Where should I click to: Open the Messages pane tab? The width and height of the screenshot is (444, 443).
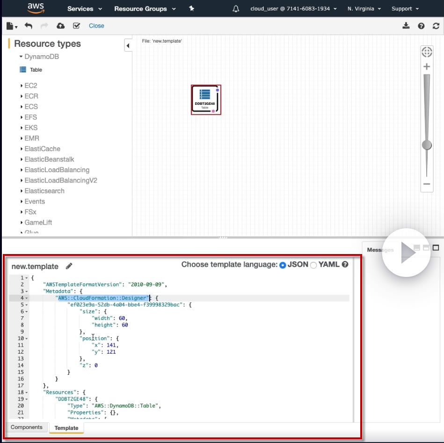tap(380, 250)
